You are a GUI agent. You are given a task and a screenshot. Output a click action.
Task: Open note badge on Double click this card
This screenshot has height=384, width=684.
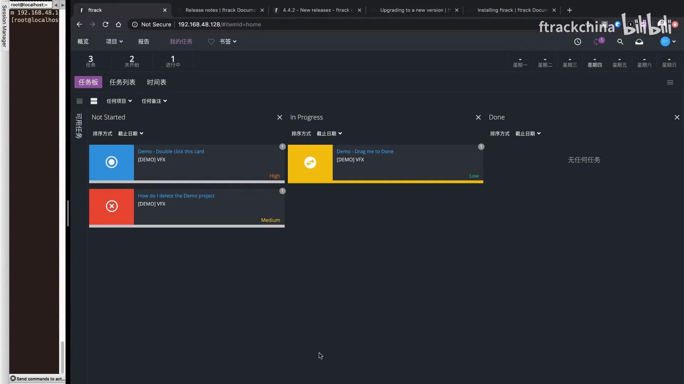[x=283, y=146]
